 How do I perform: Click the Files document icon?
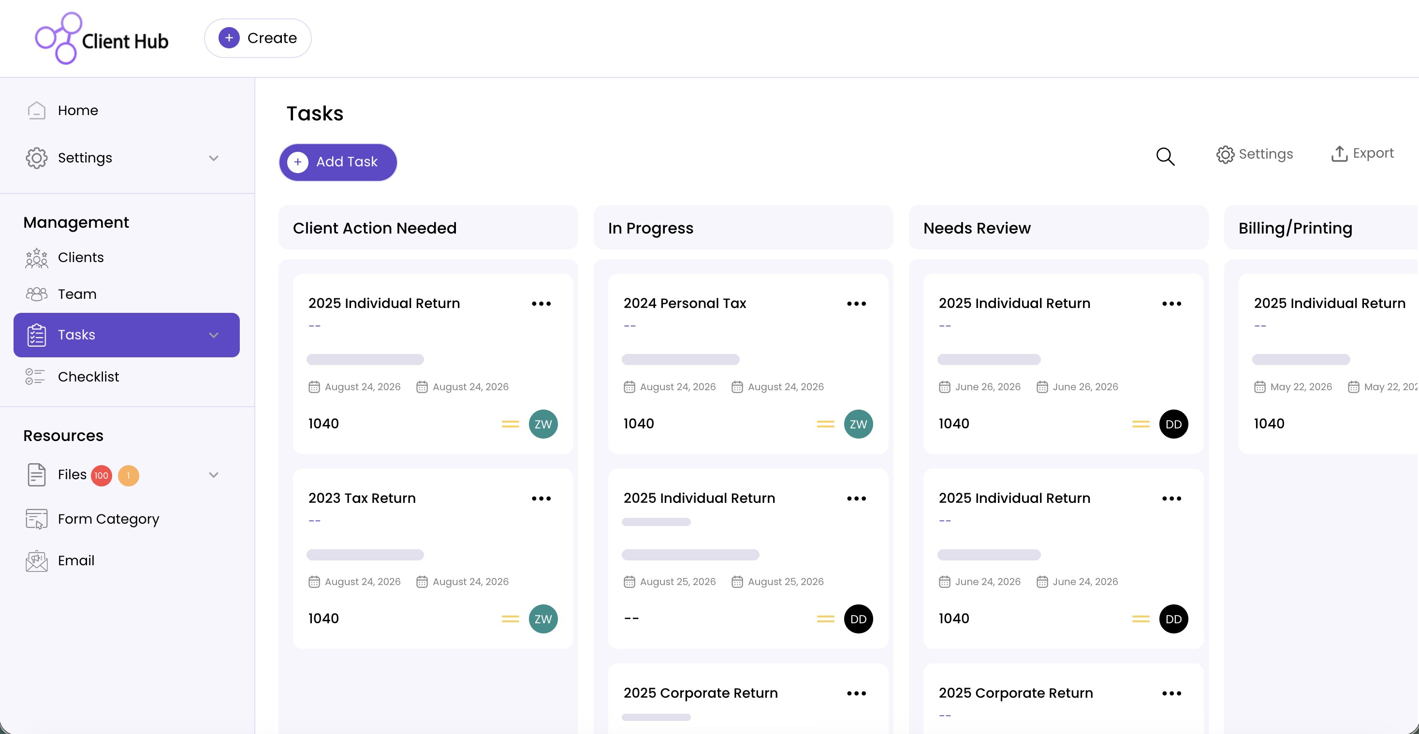(x=36, y=475)
